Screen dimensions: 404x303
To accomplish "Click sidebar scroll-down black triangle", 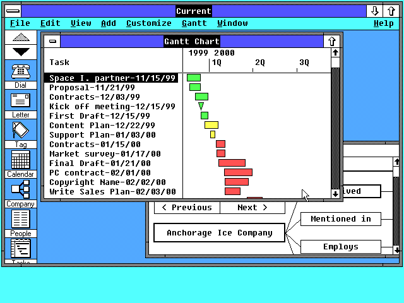I will click(21, 52).
